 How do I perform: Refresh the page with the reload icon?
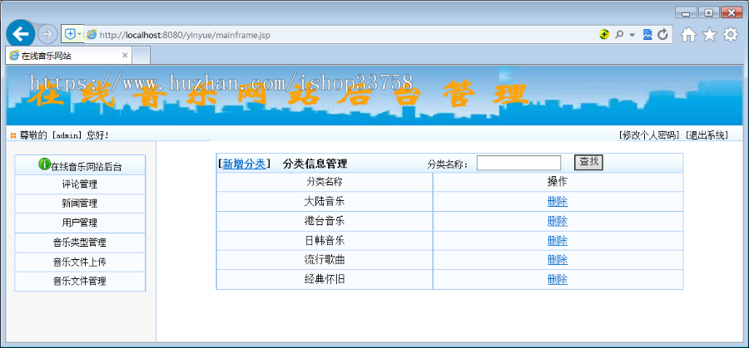662,34
